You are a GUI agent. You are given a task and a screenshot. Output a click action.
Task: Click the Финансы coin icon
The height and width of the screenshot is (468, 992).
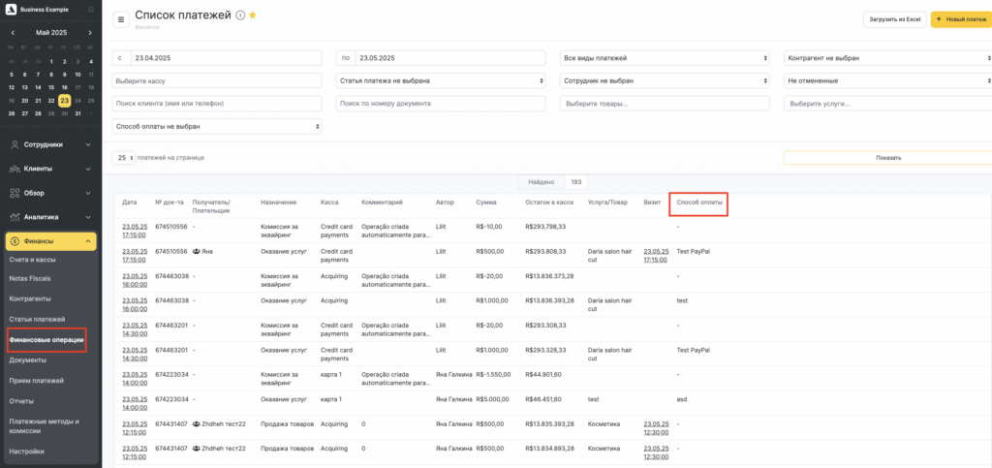(x=15, y=241)
